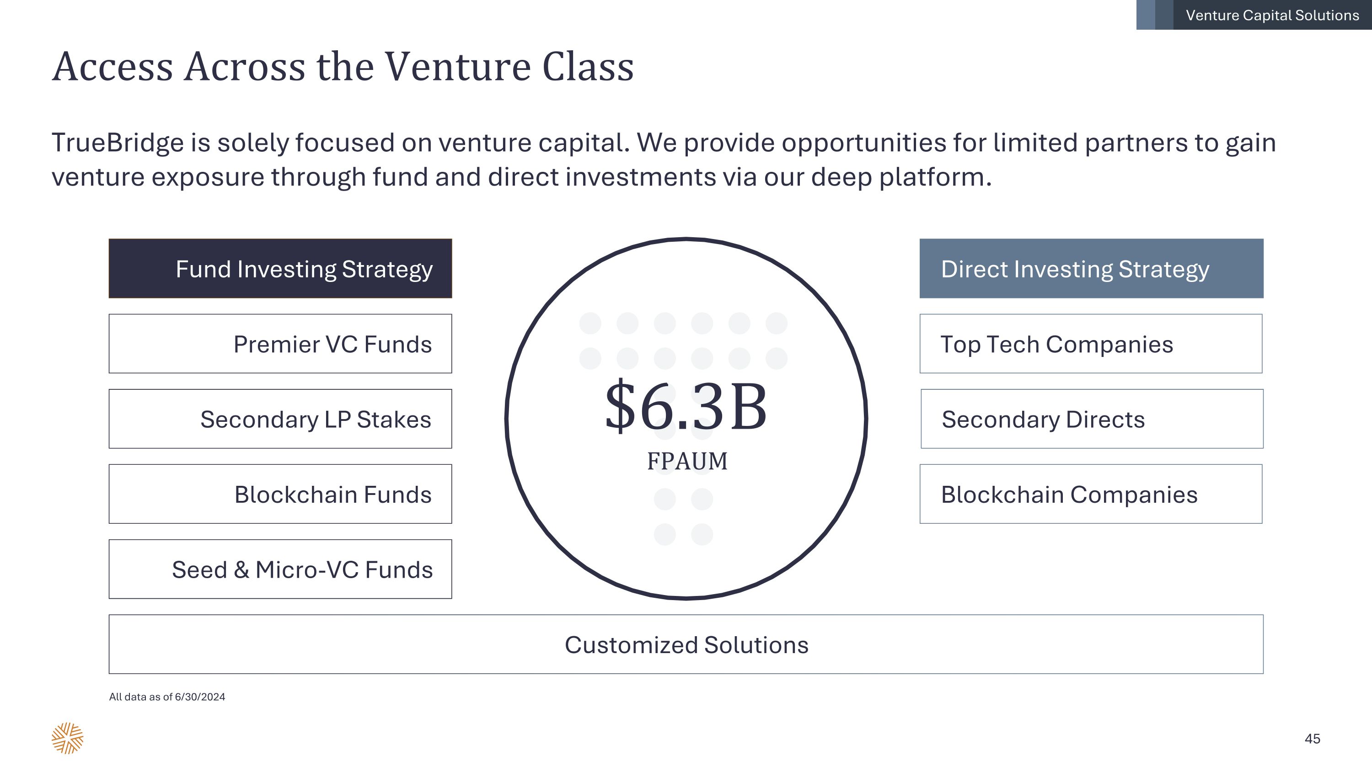
Task: Click the $6.3B figure in the circle
Action: tap(686, 406)
